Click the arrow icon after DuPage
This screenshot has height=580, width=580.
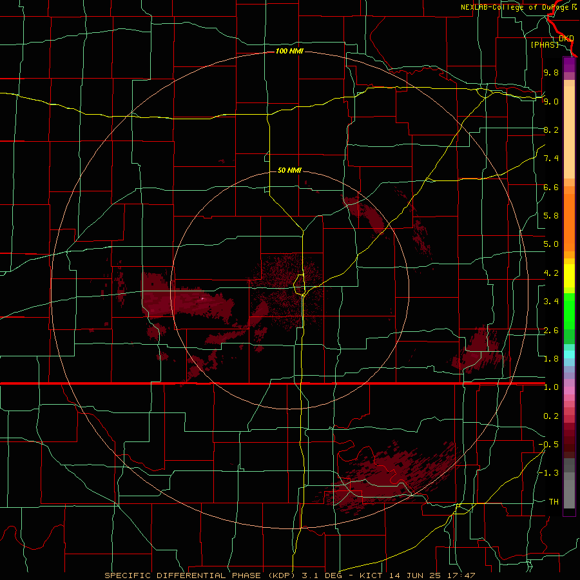point(574,7)
